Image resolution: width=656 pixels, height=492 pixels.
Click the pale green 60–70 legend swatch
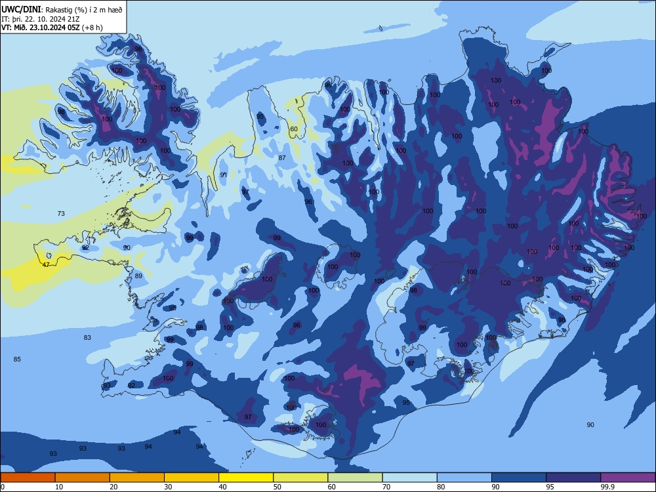coord(355,478)
